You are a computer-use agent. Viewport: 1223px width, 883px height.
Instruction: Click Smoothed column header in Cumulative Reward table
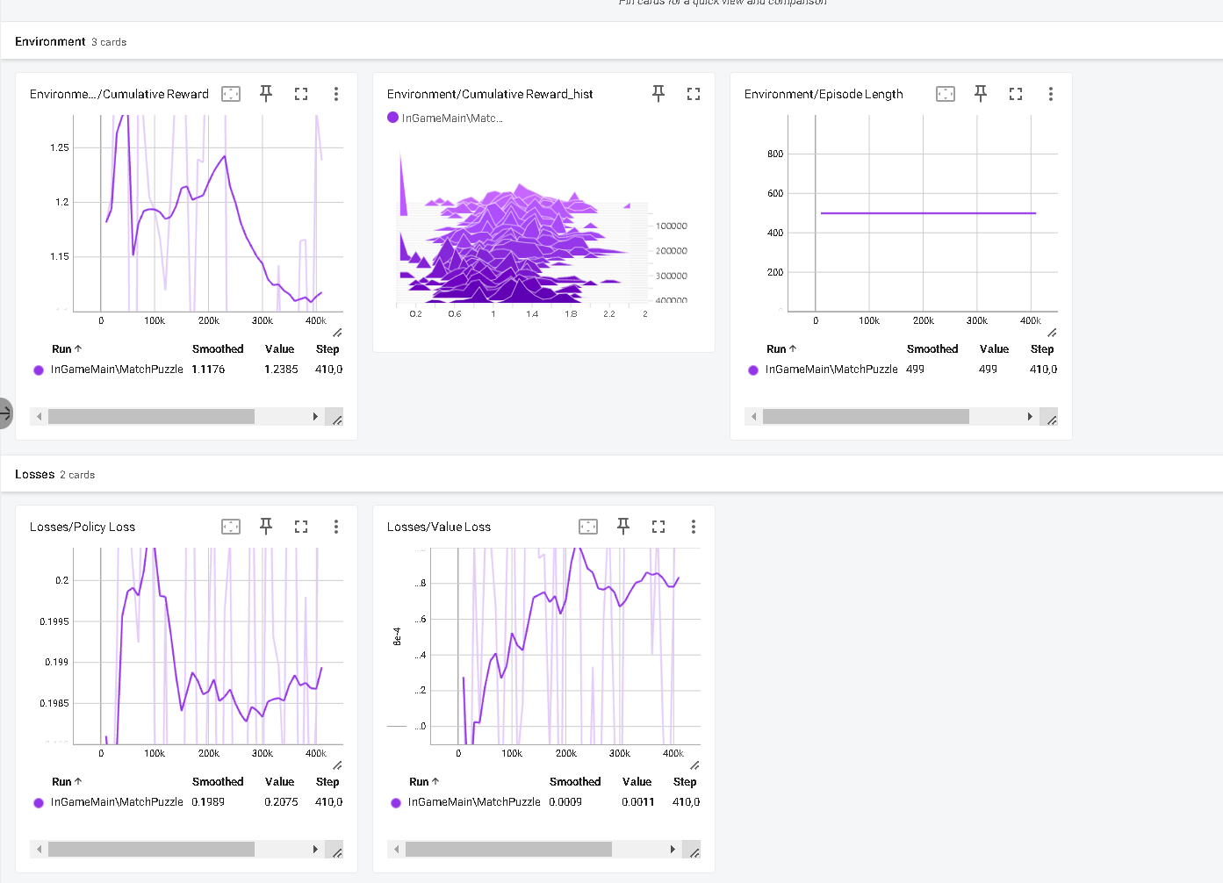click(x=218, y=348)
